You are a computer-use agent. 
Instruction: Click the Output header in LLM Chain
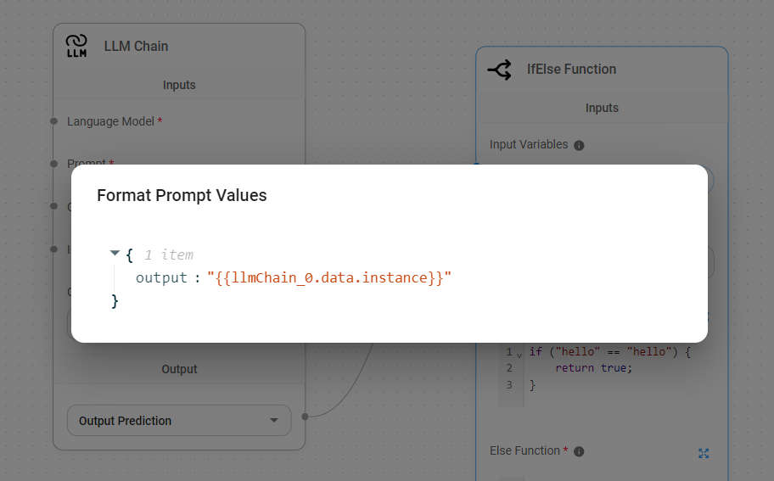pos(179,369)
